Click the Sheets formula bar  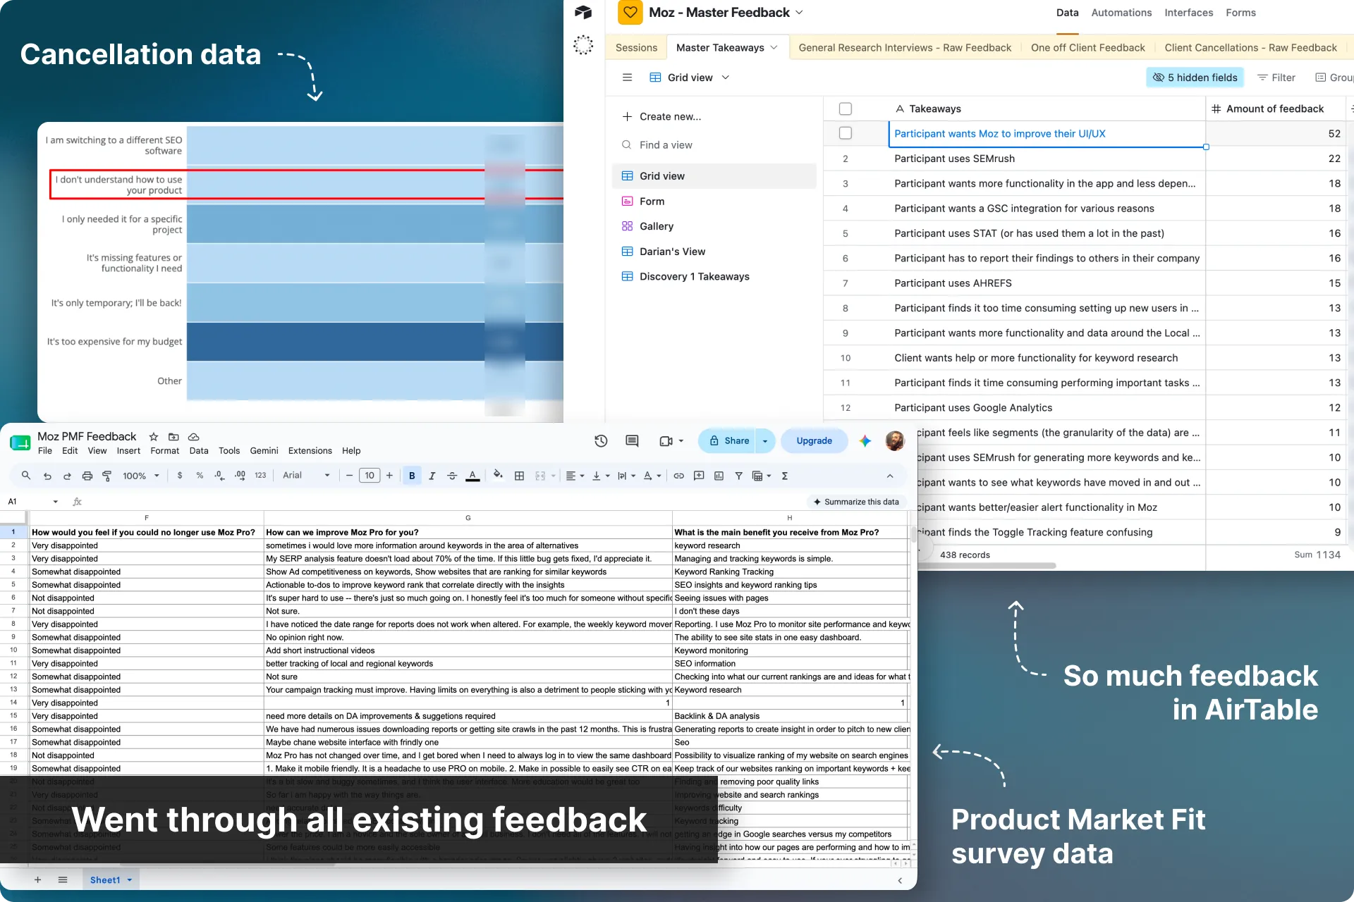(444, 502)
